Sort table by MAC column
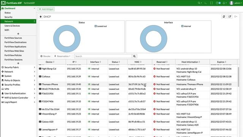The image size is (243, 137). click(140, 62)
